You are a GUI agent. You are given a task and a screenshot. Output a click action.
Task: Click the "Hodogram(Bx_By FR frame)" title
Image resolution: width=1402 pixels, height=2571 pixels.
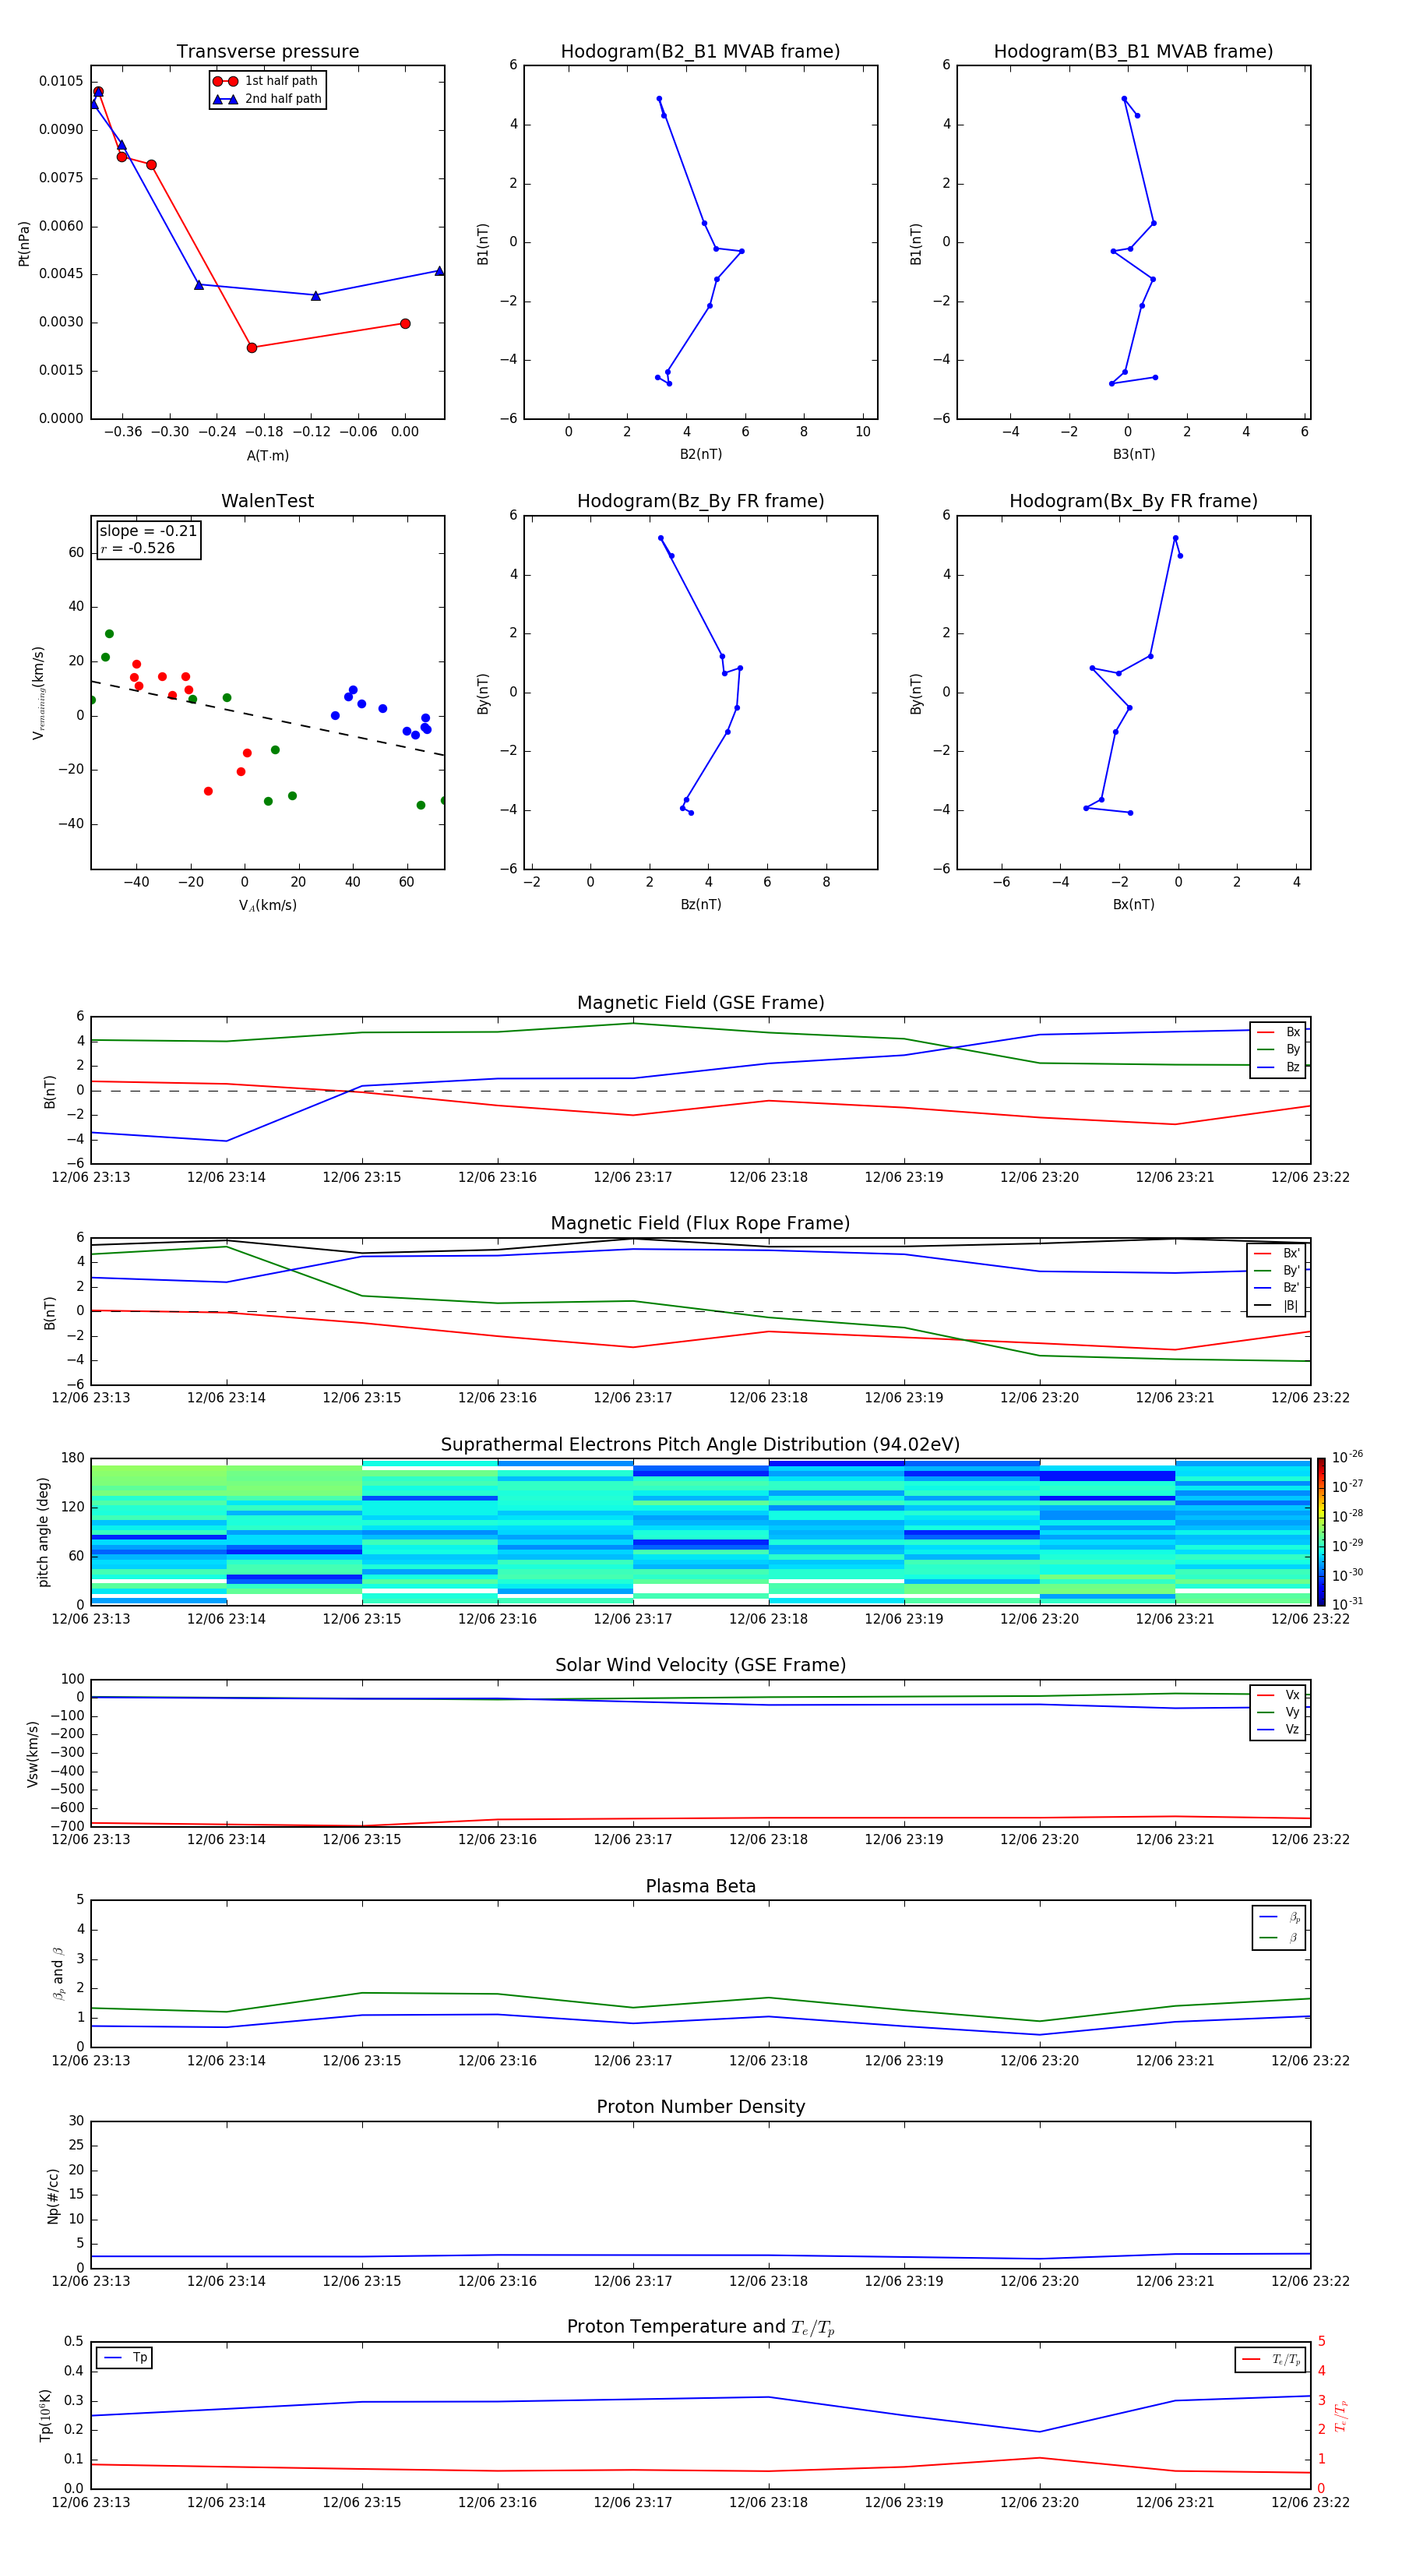coord(1133,501)
